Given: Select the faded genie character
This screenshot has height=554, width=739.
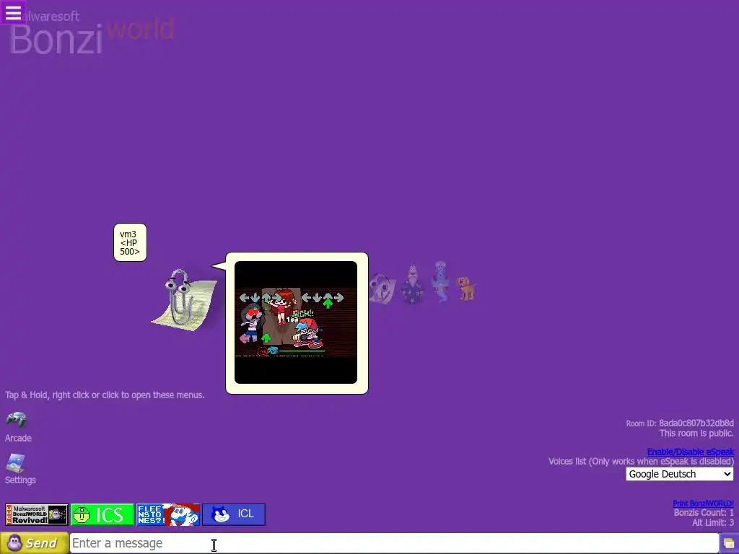Looking at the screenshot, I should [x=441, y=282].
